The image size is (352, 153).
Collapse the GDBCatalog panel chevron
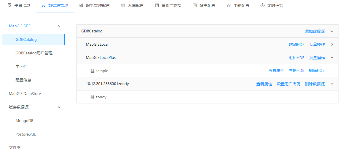pos(332,31)
